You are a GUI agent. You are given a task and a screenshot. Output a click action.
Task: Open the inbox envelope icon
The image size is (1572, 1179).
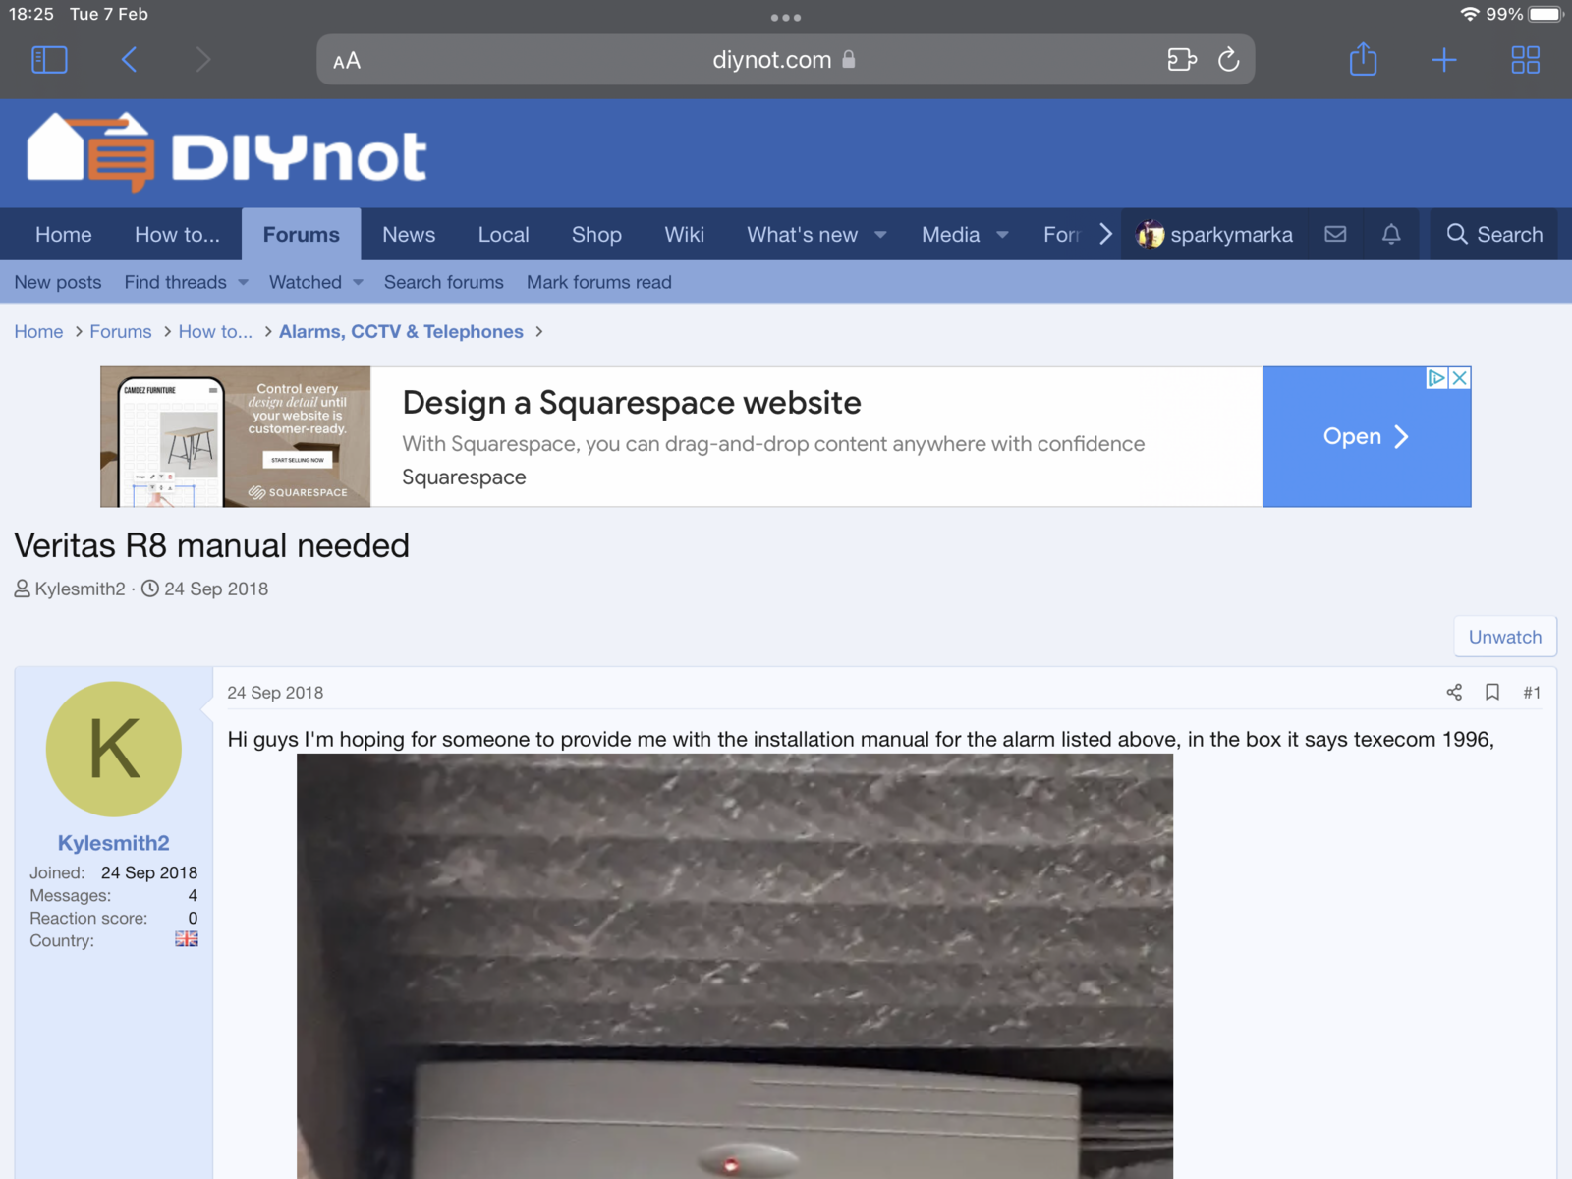1335,234
